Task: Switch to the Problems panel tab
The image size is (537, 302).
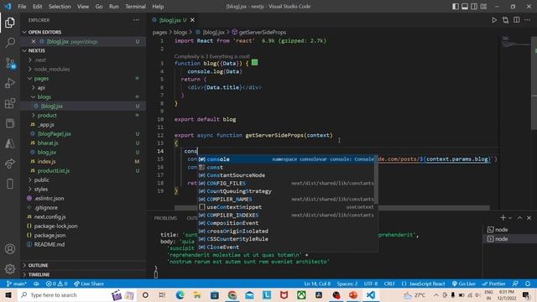Action: [165, 218]
